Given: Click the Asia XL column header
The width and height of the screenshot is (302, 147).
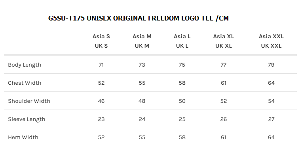Looking at the screenshot, I should [x=223, y=36].
